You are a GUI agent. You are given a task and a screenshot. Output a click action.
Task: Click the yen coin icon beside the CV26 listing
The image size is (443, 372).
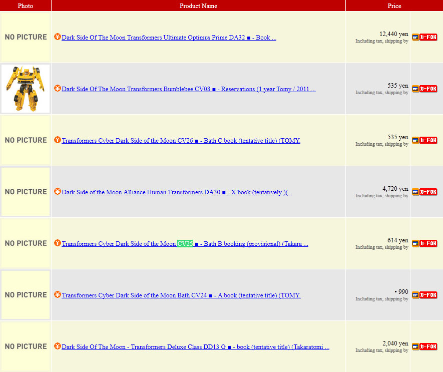[x=58, y=140]
